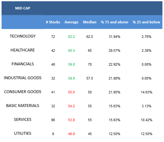Click the BASIC MATERIALS row label
164x142 pixels.
(x=23, y=106)
